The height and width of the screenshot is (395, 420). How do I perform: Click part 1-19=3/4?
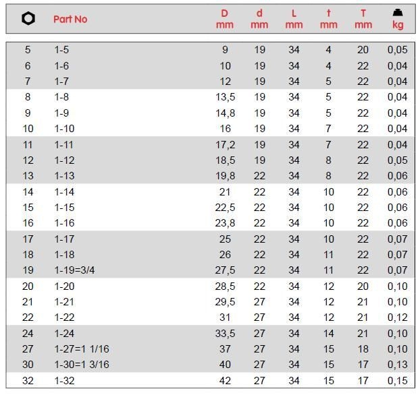[x=74, y=270]
